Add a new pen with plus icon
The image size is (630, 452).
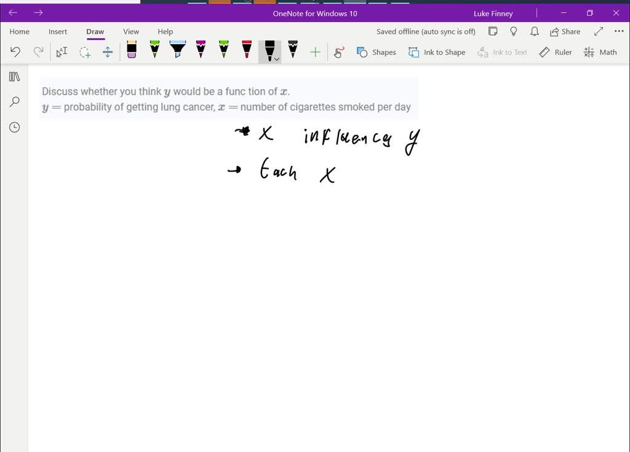pos(315,52)
